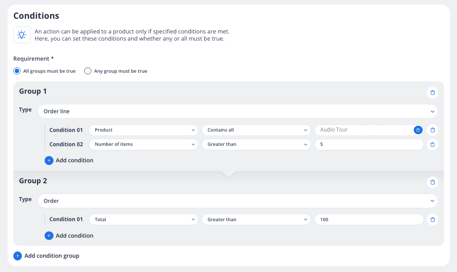457x272 pixels.
Task: Click the plus icon beside Add condition group
Action: click(x=18, y=256)
